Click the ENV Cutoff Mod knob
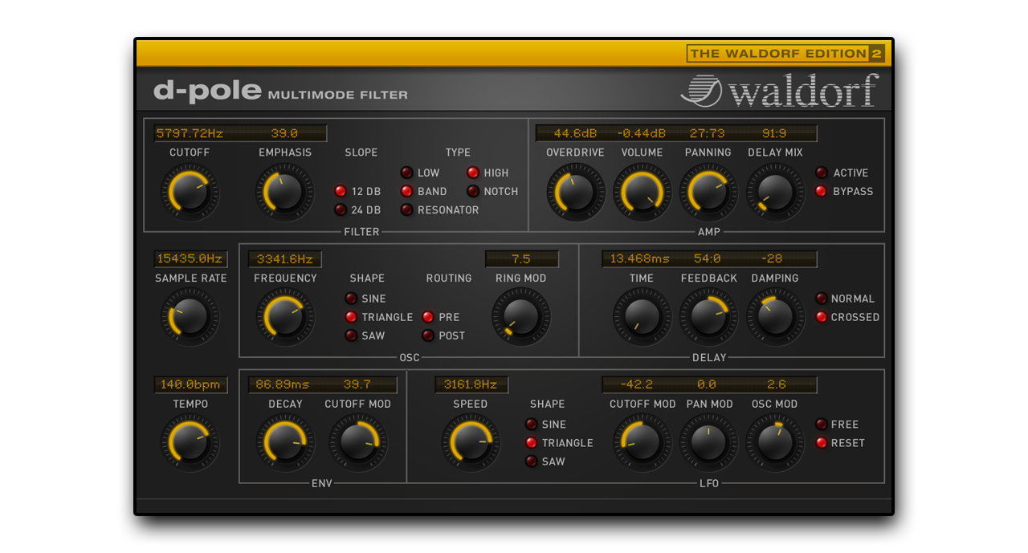This screenshot has width=1028, height=553. (x=358, y=443)
